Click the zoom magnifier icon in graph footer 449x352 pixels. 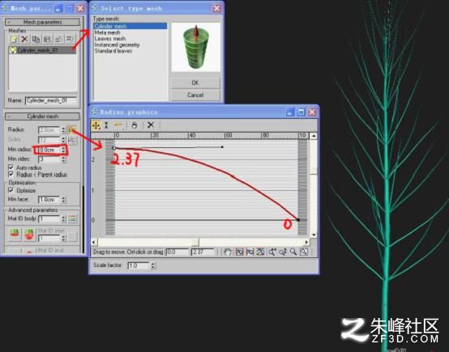point(293,252)
